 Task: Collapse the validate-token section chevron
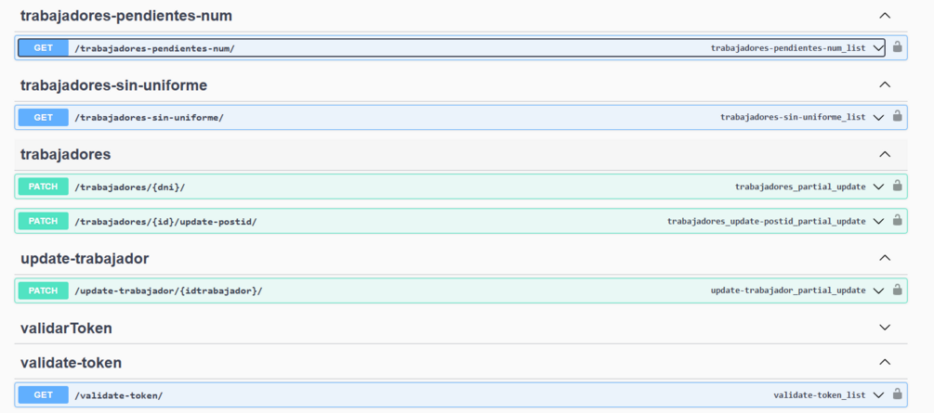(885, 362)
